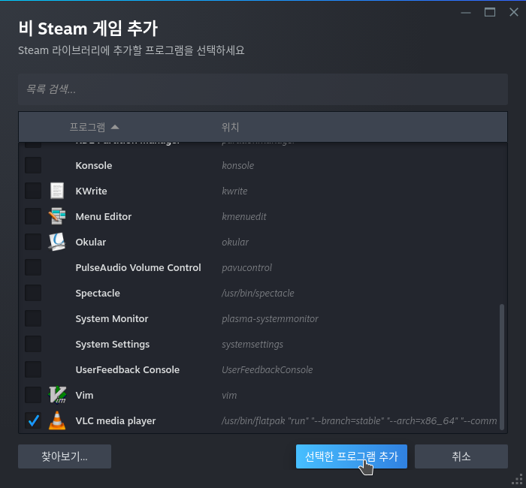Select the Menu Editor row label
The width and height of the screenshot is (526, 488).
click(104, 216)
